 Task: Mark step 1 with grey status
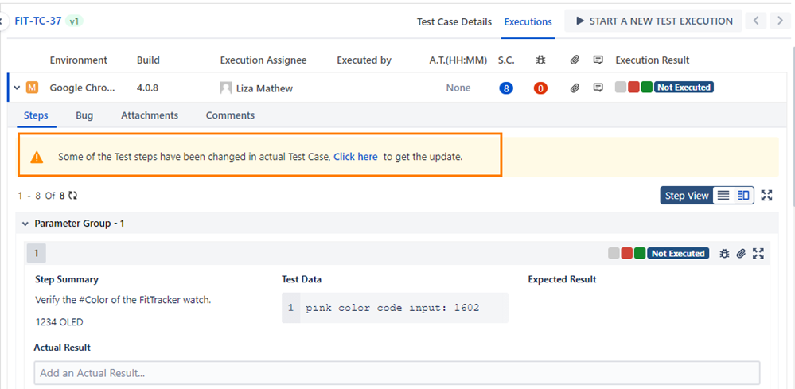[x=614, y=253]
